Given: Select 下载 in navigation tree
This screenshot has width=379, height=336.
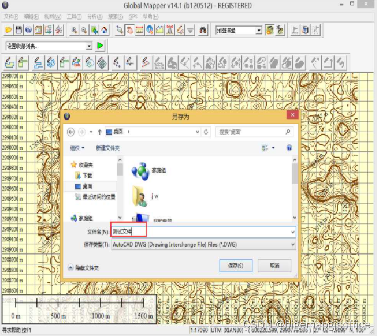Looking at the screenshot, I should [x=84, y=176].
